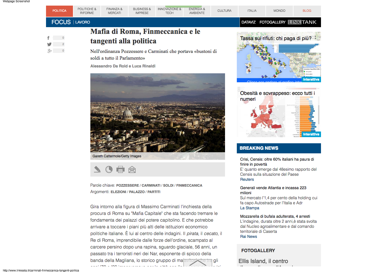
Task: Open the Politica tab
Action: point(59,11)
